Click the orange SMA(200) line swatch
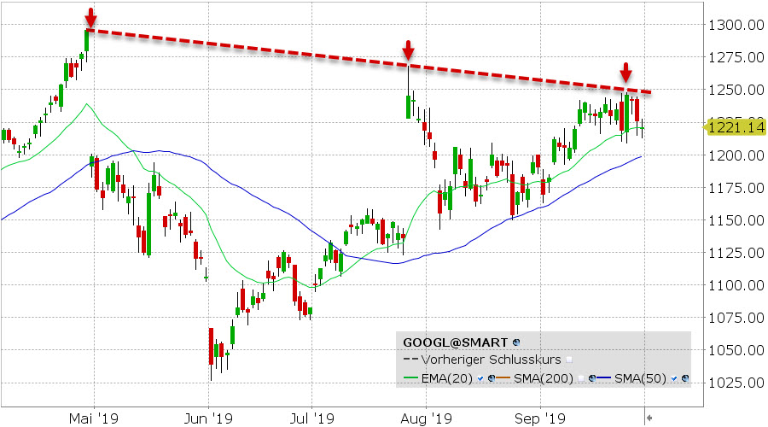This screenshot has width=768, height=427. point(503,377)
